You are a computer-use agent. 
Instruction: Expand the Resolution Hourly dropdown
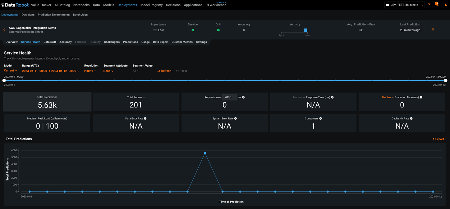[x=90, y=71]
